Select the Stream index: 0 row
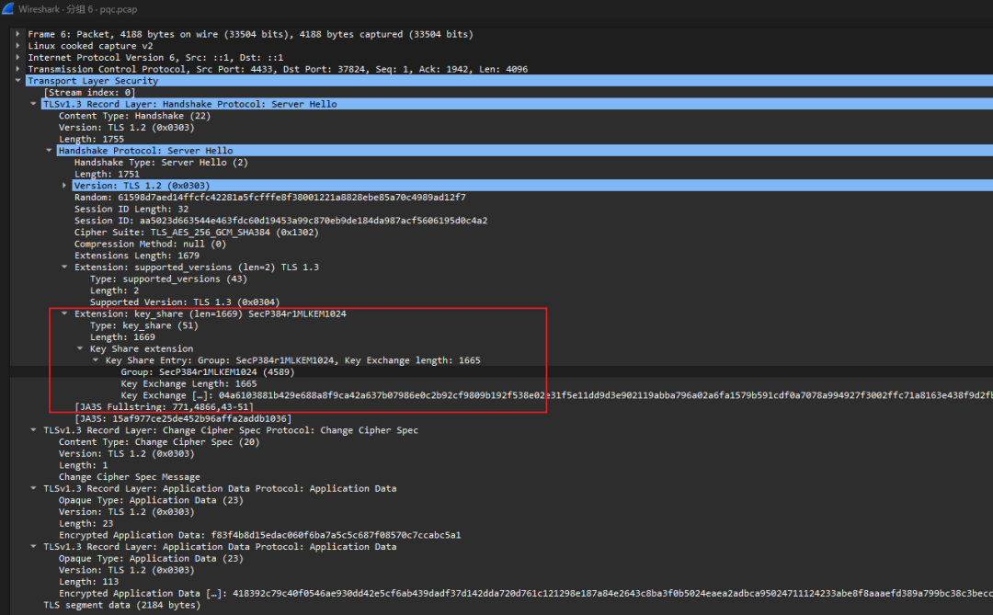 click(89, 93)
